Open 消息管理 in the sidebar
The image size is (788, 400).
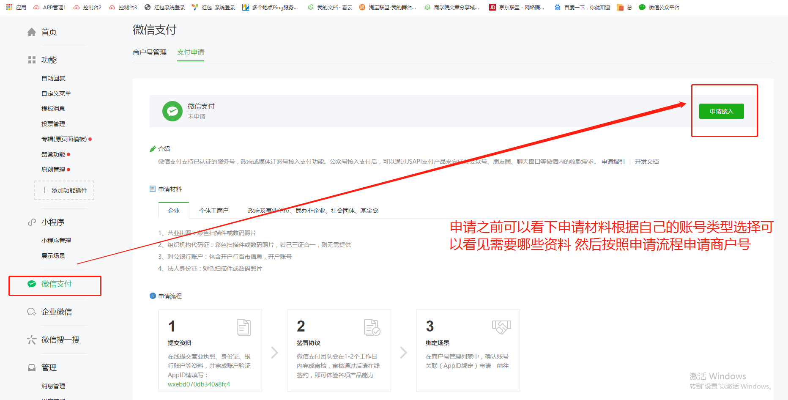(x=53, y=386)
